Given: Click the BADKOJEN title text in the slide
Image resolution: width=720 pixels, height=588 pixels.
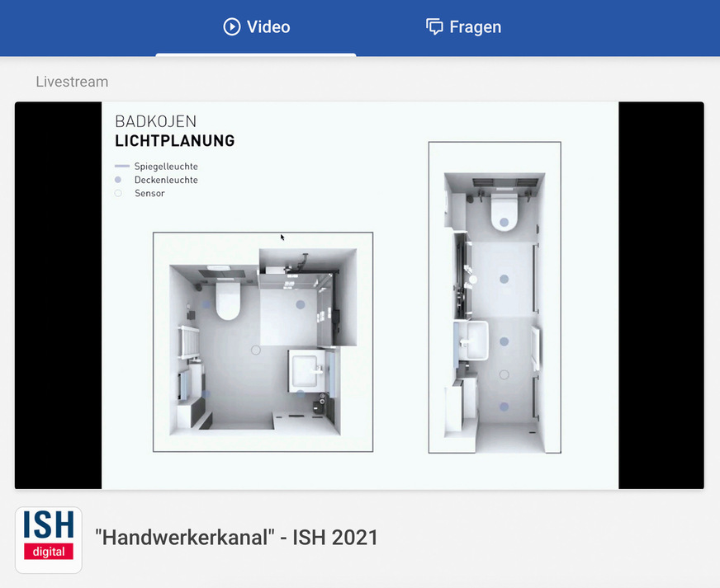Looking at the screenshot, I should tap(155, 121).
